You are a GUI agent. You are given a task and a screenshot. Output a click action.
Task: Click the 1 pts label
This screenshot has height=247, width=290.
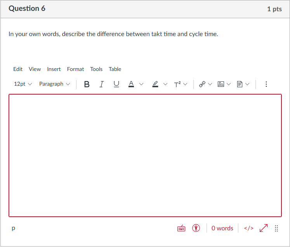274,9
